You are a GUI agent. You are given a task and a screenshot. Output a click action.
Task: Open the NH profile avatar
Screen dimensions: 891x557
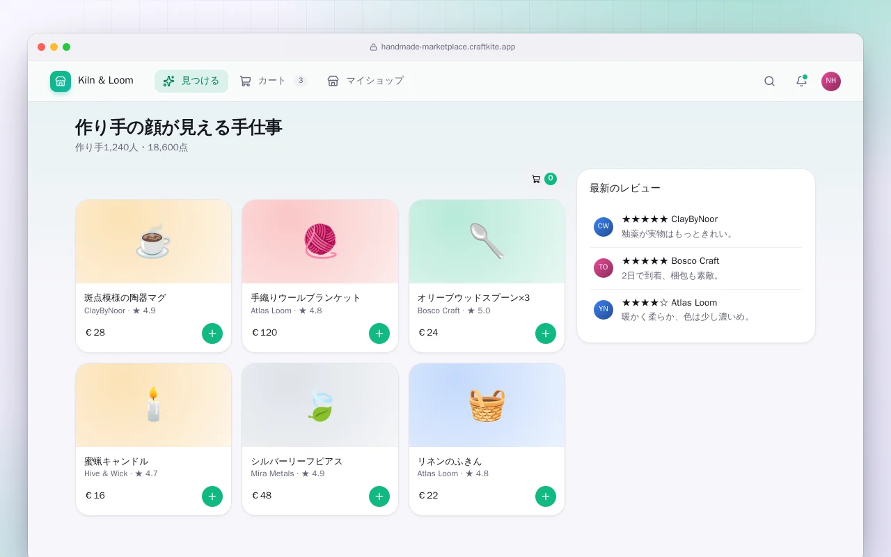[x=831, y=81]
